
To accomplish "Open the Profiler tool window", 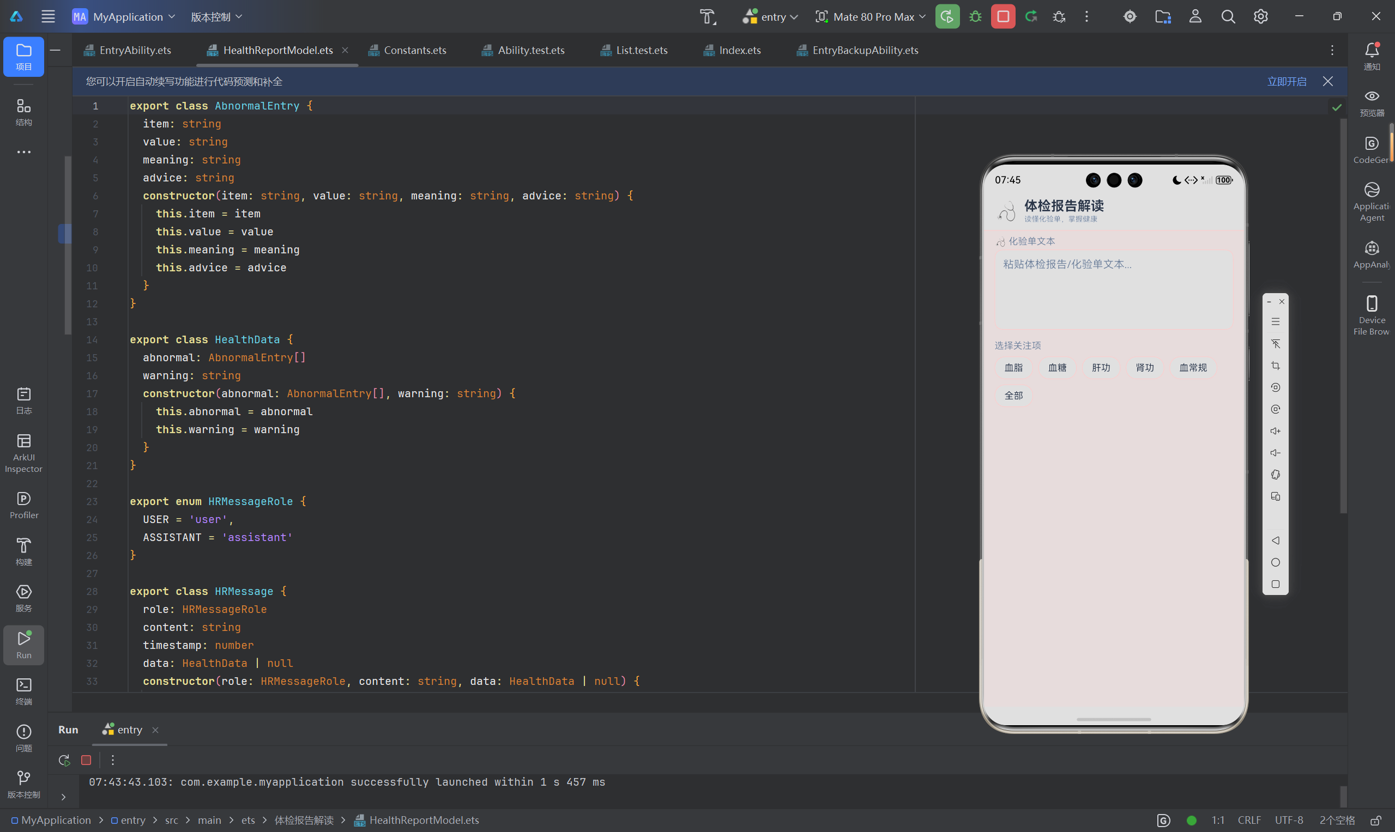I will click(23, 505).
